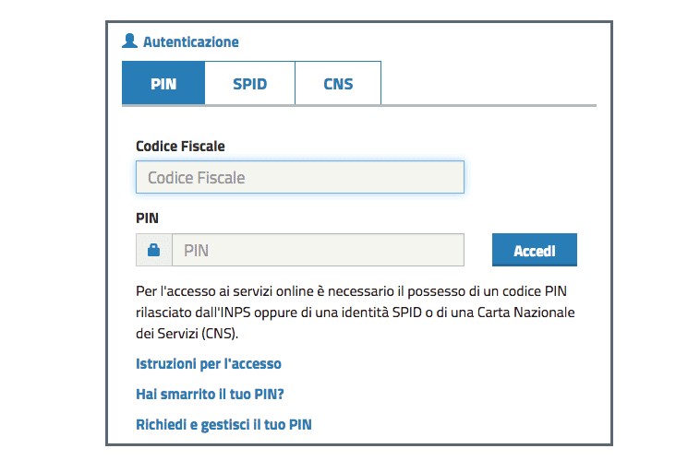Open 'Richiedi e gestisci il tuo PIN'
Viewport: 700px width, 472px height.
pos(224,425)
